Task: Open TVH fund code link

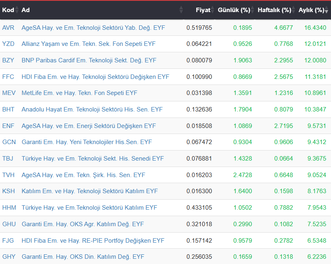Action: (8, 175)
